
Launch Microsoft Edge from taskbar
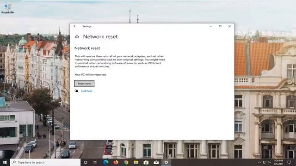tap(106, 162)
